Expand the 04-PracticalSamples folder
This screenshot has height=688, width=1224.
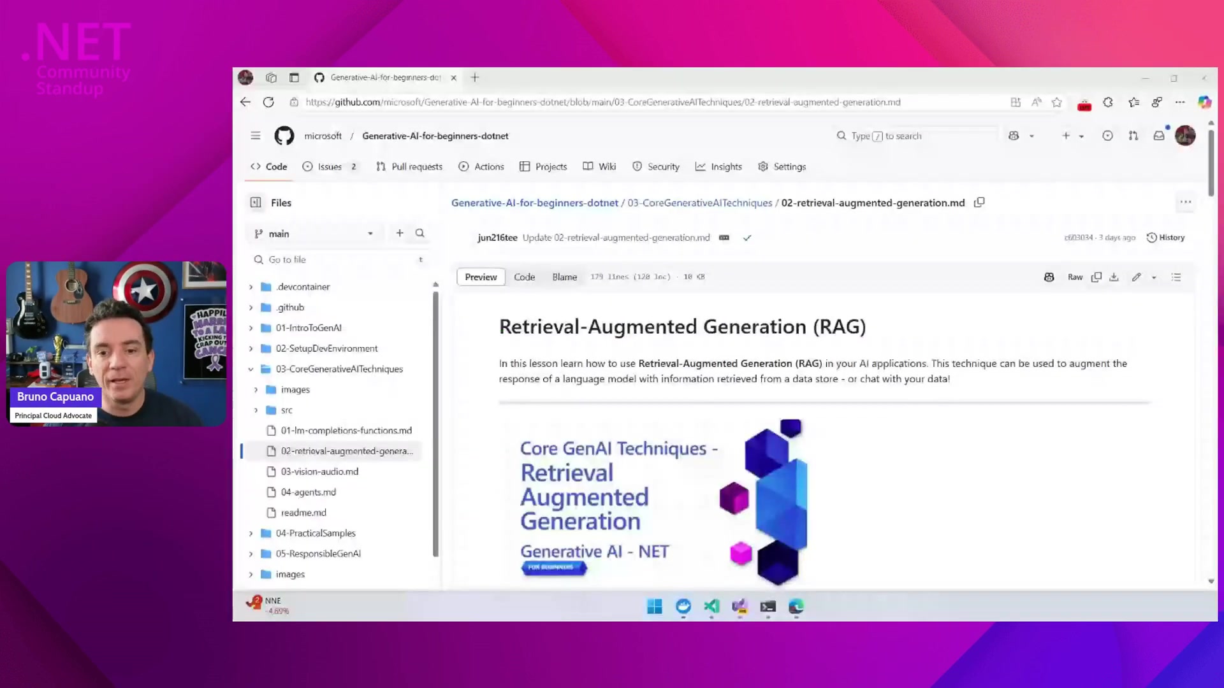pos(251,534)
